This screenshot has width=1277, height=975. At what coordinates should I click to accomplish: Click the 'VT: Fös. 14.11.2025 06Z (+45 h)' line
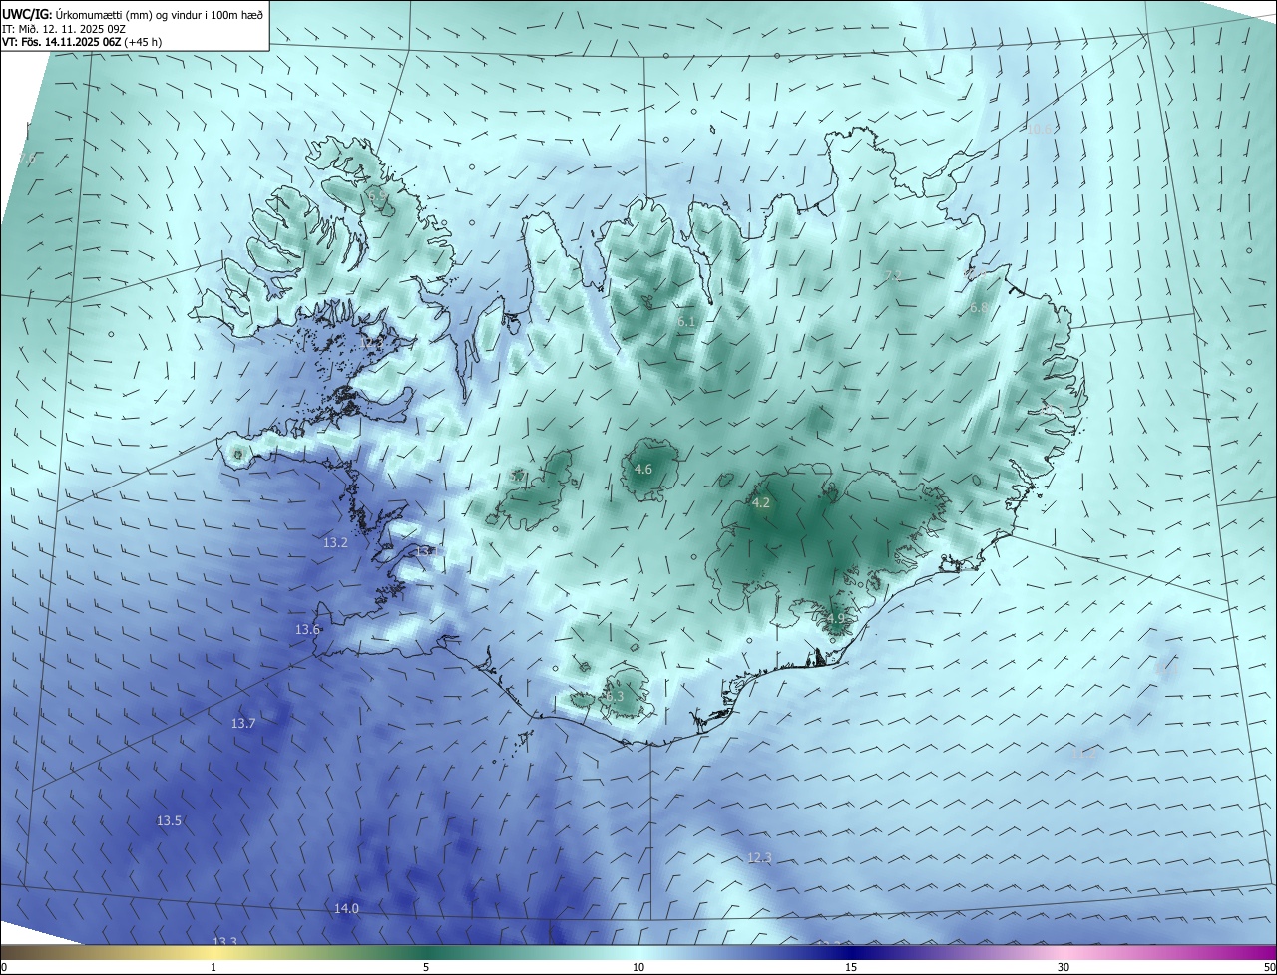pyautogui.click(x=82, y=42)
